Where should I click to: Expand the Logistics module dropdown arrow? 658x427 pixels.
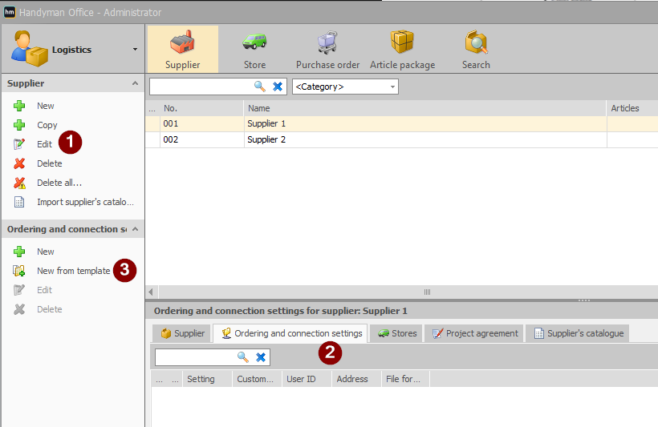click(135, 50)
